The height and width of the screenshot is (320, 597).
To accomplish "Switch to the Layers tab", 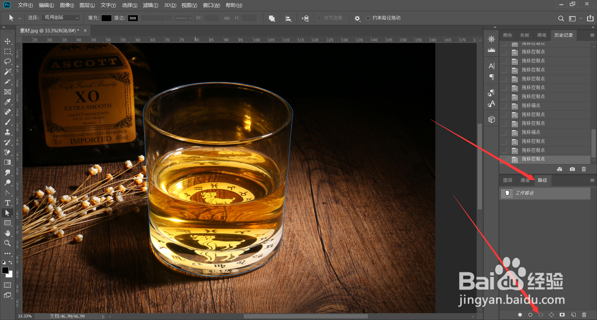I will pos(507,180).
